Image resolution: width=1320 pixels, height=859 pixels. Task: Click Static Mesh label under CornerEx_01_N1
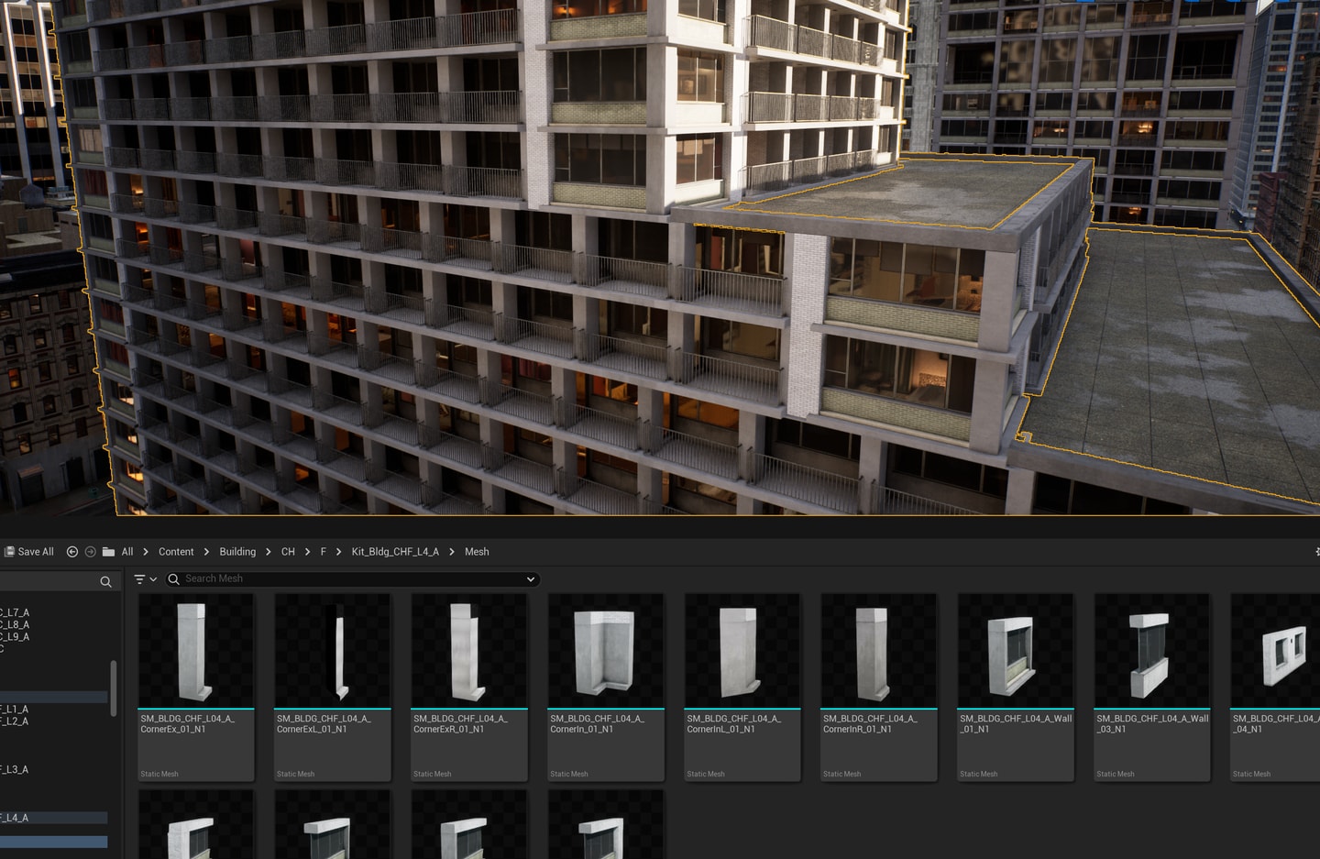click(159, 775)
